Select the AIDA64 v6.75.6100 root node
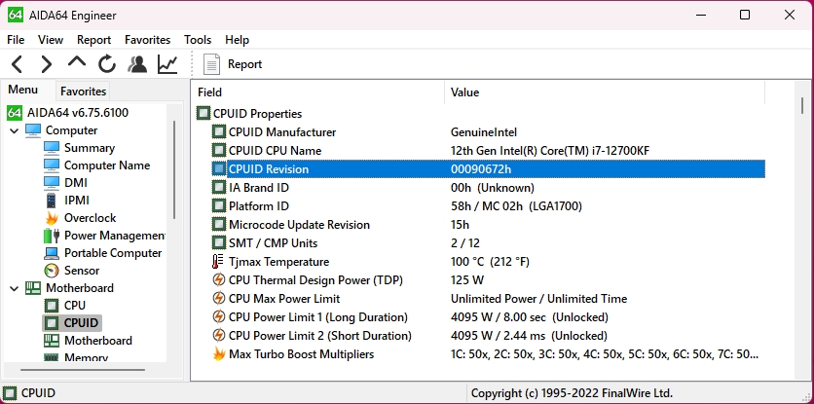Viewport: 814px width, 404px height. coord(78,113)
